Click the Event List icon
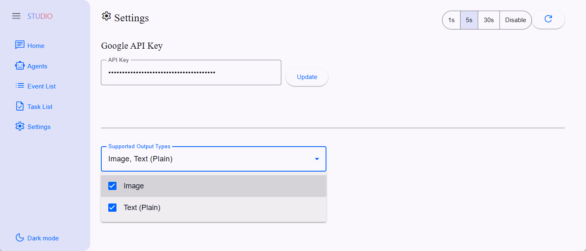This screenshot has width=586, height=251. [x=20, y=86]
